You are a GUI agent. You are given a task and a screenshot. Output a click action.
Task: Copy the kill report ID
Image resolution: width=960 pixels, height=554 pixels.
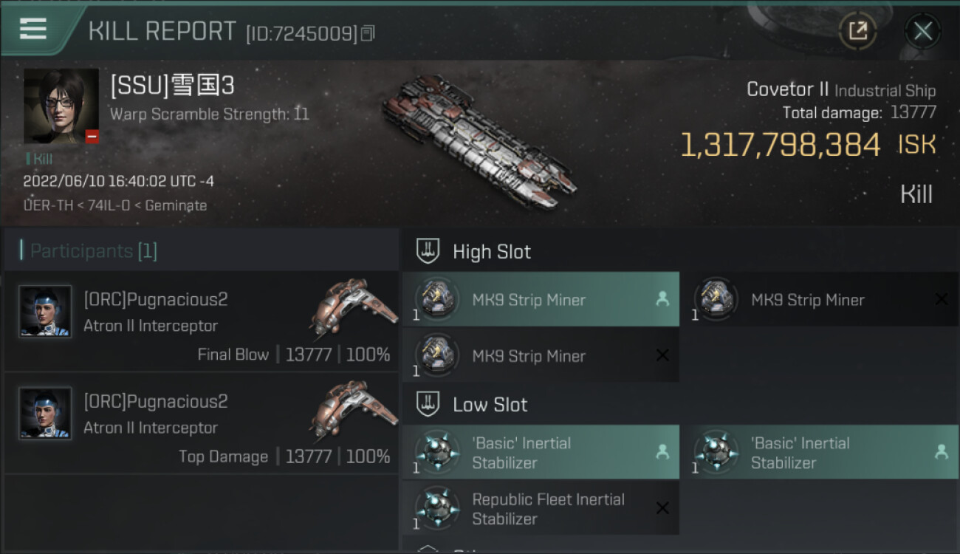point(368,33)
